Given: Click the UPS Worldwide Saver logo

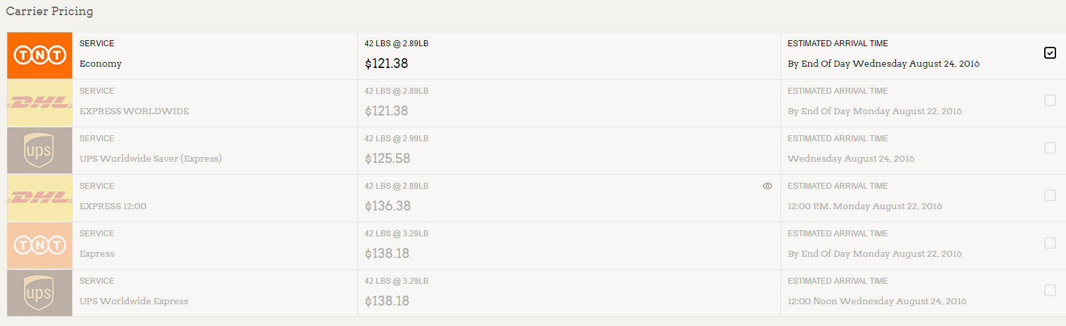Looking at the screenshot, I should (40, 150).
